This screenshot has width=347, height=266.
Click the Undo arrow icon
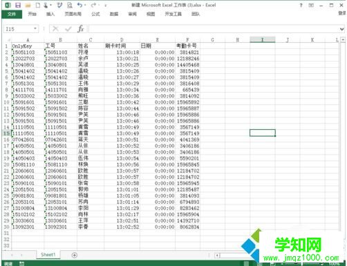[79, 5]
